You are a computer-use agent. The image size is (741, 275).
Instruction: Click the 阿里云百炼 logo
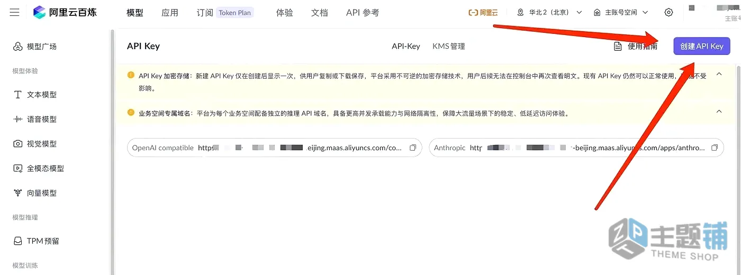pos(65,12)
